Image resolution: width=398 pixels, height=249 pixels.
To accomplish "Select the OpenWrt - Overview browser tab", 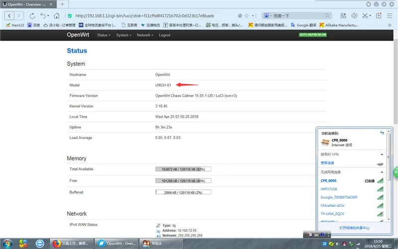I will tap(27, 4).
